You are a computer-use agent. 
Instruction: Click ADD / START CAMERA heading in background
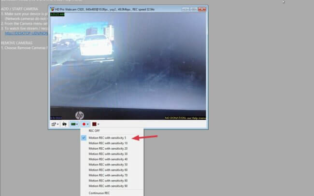click(x=19, y=9)
